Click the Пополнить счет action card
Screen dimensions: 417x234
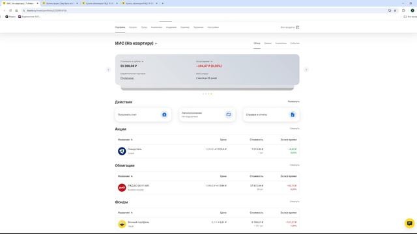pos(143,114)
